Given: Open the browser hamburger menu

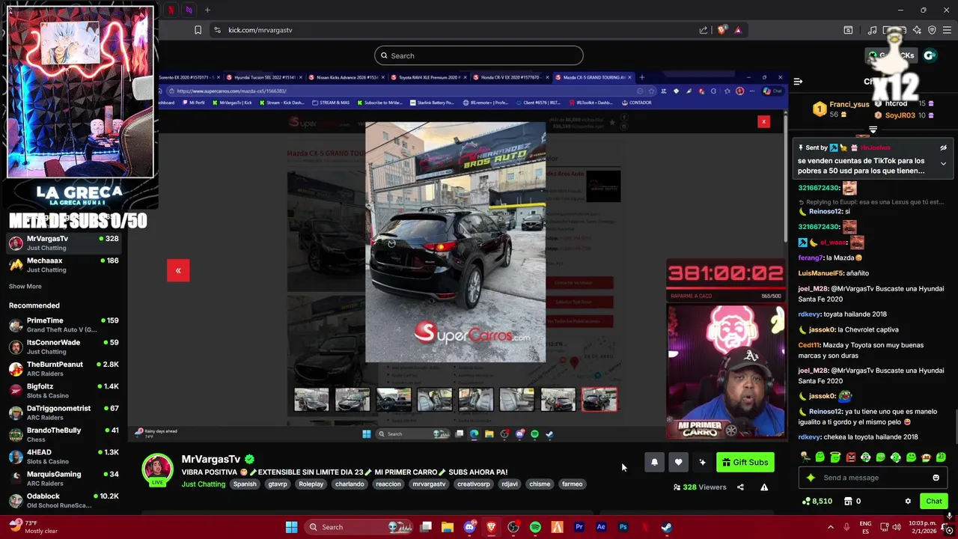Looking at the screenshot, I should (947, 30).
